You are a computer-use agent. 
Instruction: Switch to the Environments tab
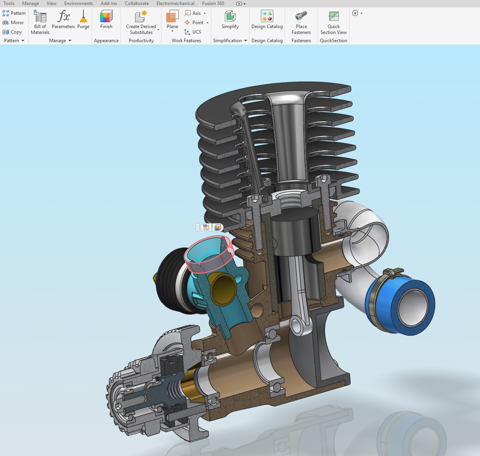coord(78,3)
